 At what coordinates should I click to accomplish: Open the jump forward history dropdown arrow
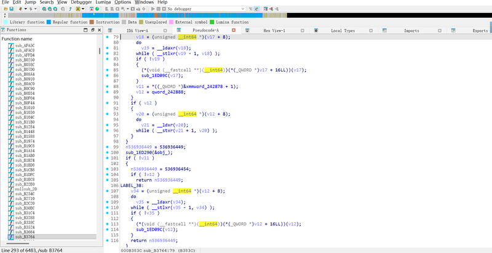[x=36, y=9]
